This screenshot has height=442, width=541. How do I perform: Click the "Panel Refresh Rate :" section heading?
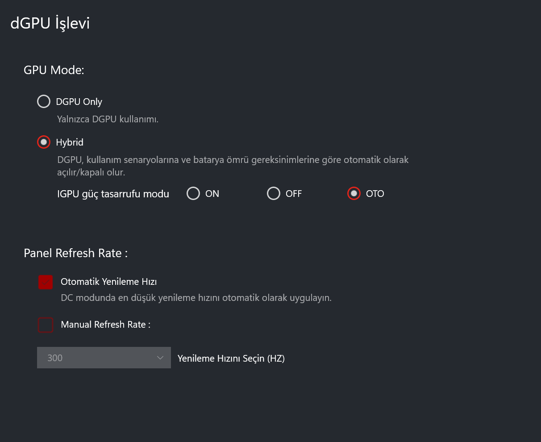coord(76,253)
